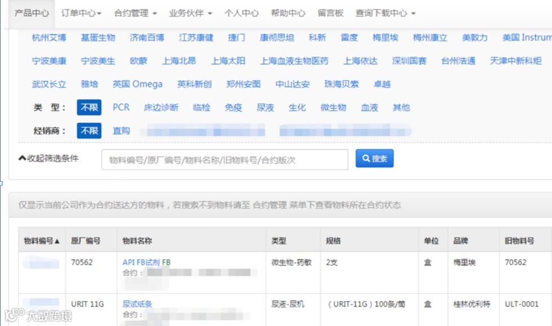Image resolution: width=552 pixels, height=326 pixels.
Task: Select brand 英国 Omega
Action: click(x=137, y=84)
